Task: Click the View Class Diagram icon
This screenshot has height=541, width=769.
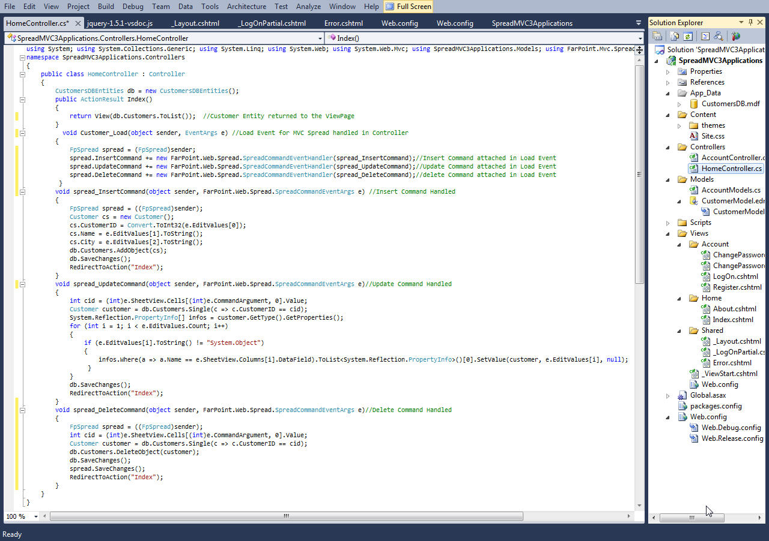Action: click(x=718, y=37)
